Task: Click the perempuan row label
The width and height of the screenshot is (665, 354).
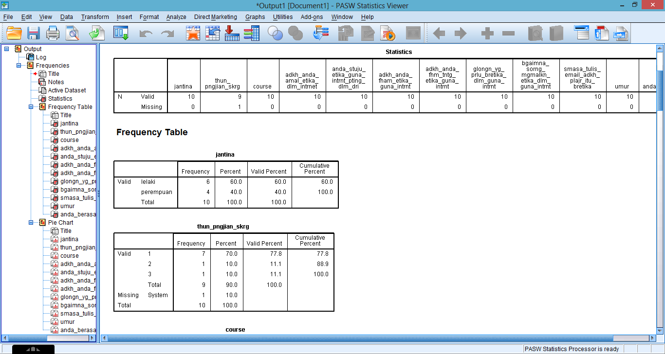Action: coord(156,192)
